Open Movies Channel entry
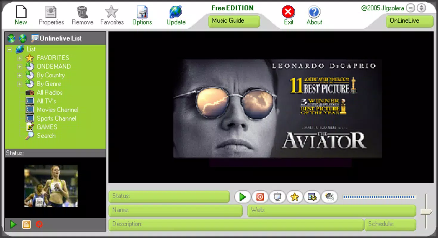The image size is (438, 238). [x=58, y=109]
